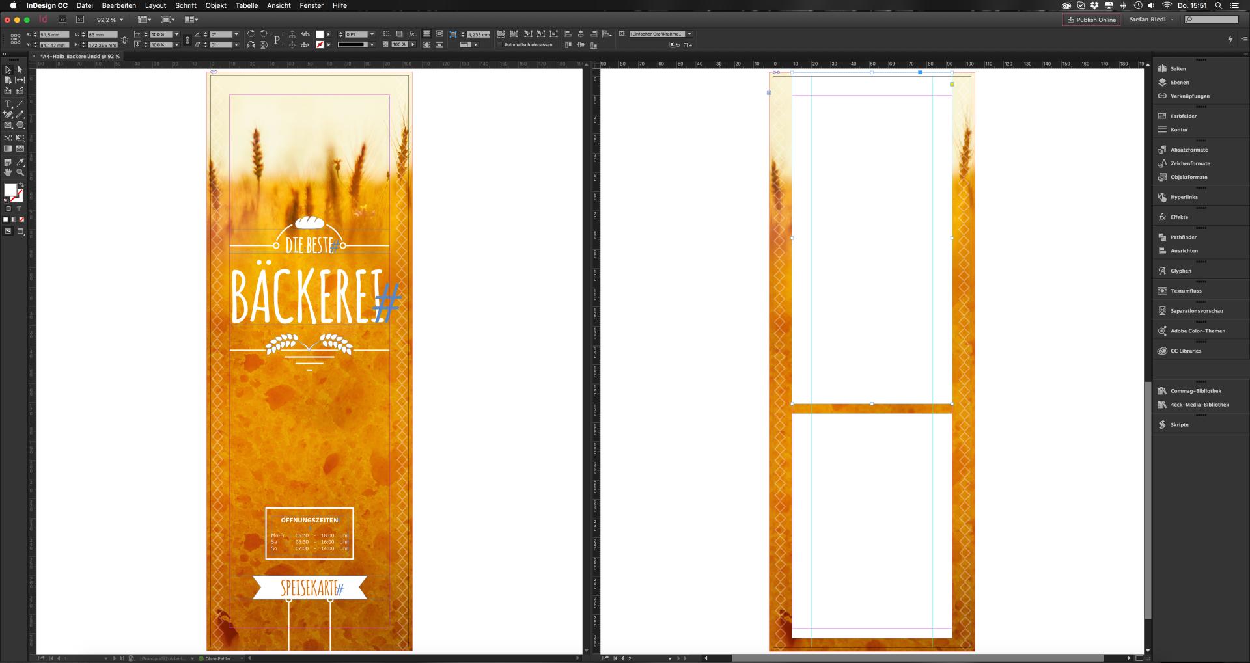Open corner options shape dropdown
The width and height of the screenshot is (1250, 663).
click(x=475, y=45)
